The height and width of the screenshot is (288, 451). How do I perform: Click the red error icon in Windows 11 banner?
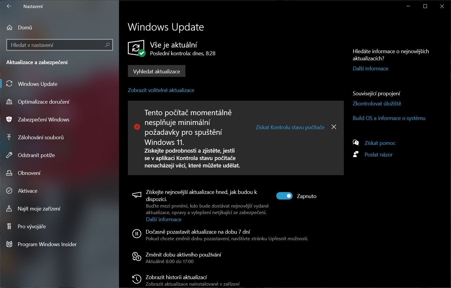click(x=137, y=127)
